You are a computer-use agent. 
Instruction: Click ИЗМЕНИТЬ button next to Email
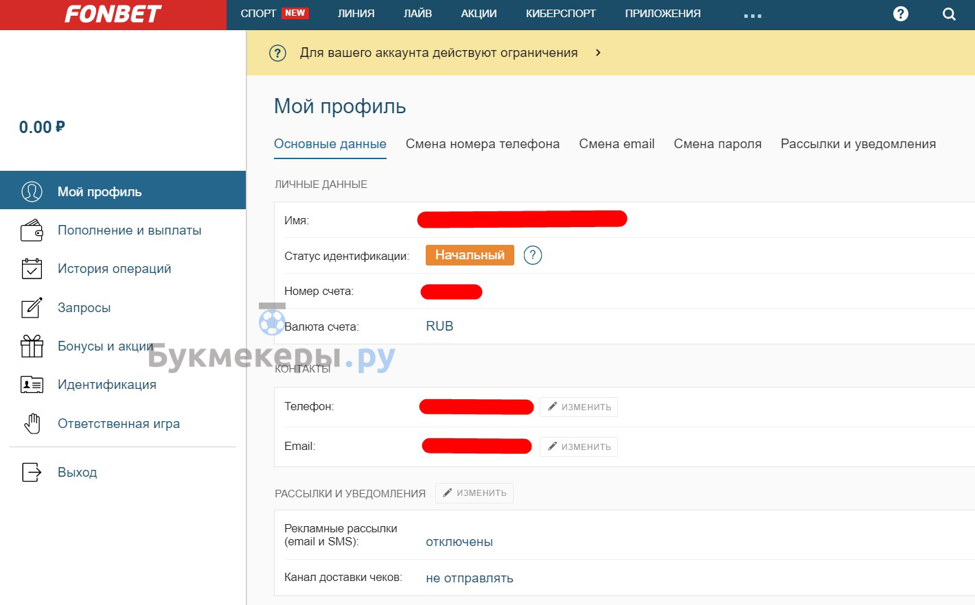(579, 447)
